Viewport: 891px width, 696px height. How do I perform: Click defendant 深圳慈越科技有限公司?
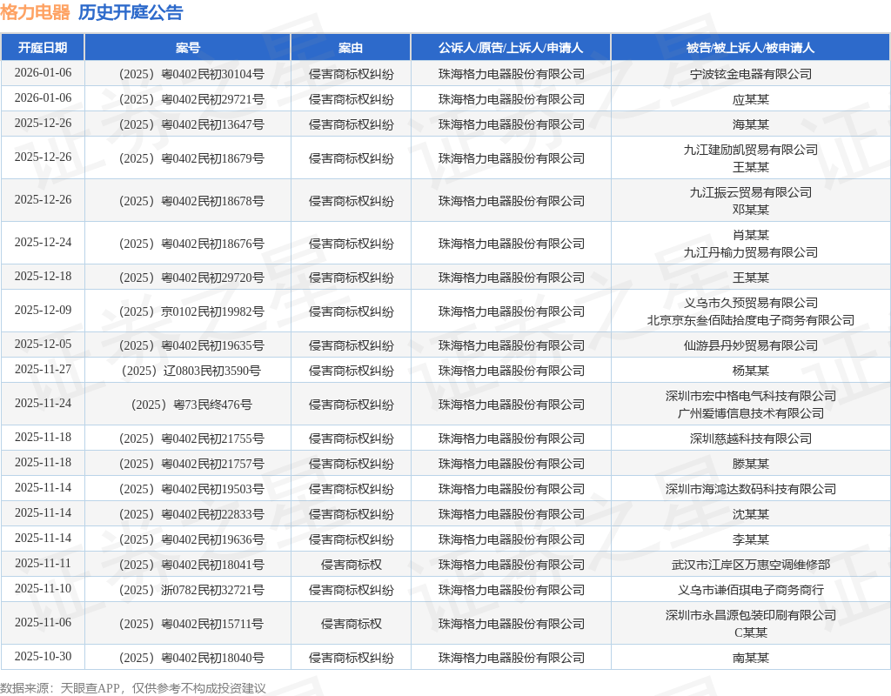pyautogui.click(x=751, y=438)
